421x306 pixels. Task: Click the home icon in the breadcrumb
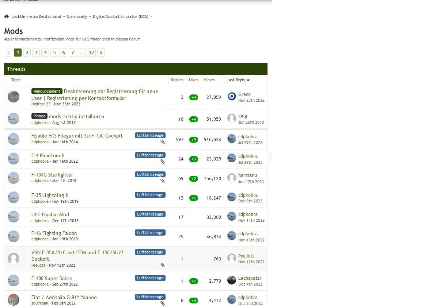point(7,16)
